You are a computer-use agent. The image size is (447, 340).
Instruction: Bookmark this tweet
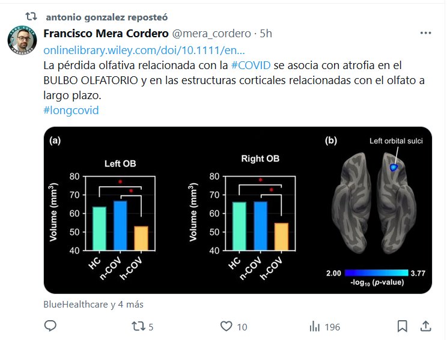pos(403,326)
